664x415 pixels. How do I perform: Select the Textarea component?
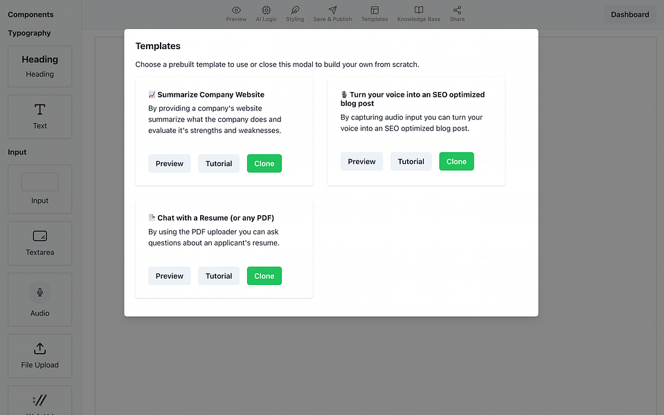(x=39, y=243)
